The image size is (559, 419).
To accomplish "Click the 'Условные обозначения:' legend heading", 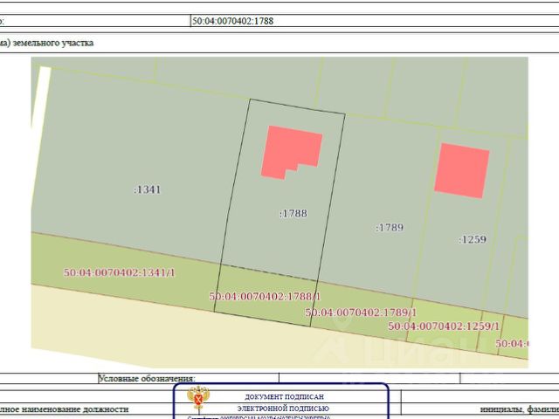I will click(147, 378).
